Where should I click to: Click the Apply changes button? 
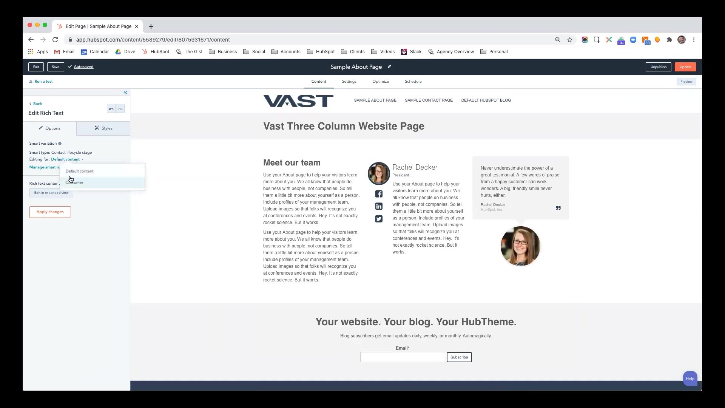click(x=50, y=212)
